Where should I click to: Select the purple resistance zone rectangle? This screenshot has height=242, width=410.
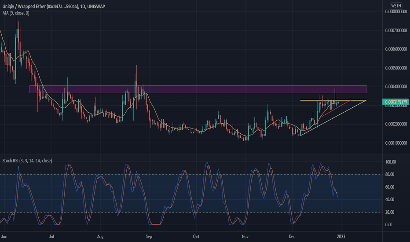coord(198,89)
